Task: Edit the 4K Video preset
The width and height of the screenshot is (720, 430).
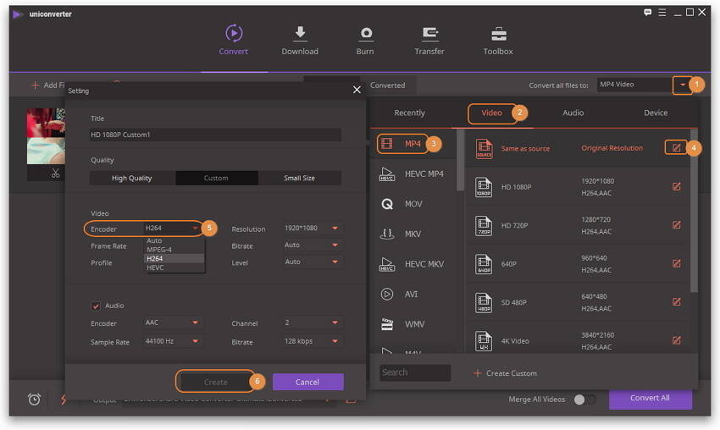Action: (677, 340)
